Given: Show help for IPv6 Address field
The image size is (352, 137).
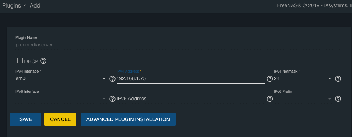Looking at the screenshot, I should pos(270,99).
